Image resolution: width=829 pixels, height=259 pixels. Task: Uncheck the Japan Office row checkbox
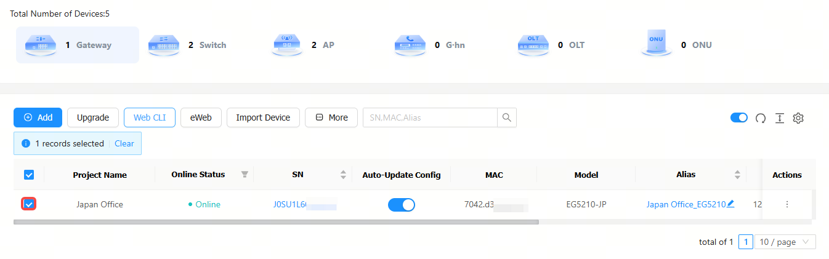tap(29, 204)
